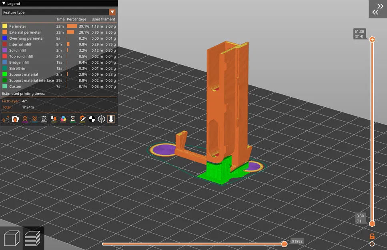Toggle Color changes overlapping circles icon
This screenshot has width=387, height=250.
click(x=63, y=119)
